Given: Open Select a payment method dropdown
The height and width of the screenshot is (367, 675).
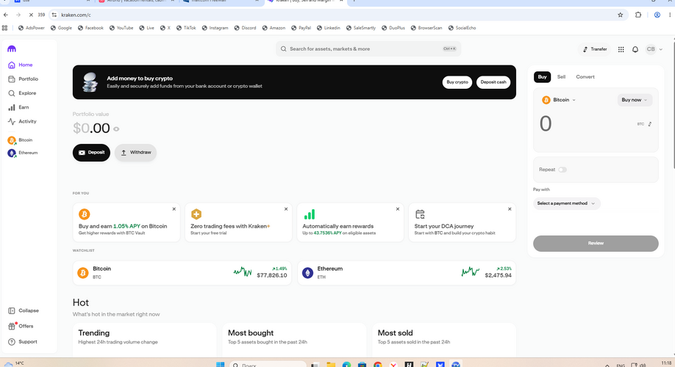Looking at the screenshot, I should coord(566,204).
